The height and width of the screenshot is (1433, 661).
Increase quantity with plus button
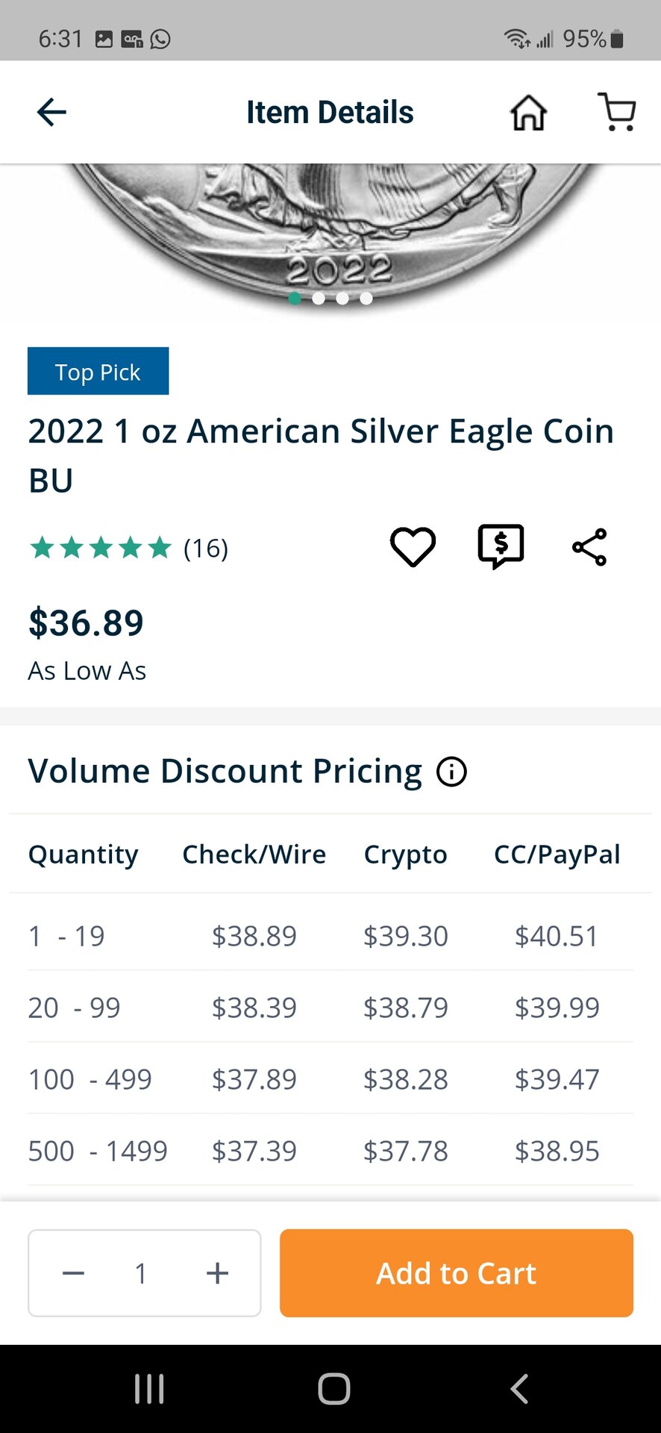pyautogui.click(x=217, y=1273)
